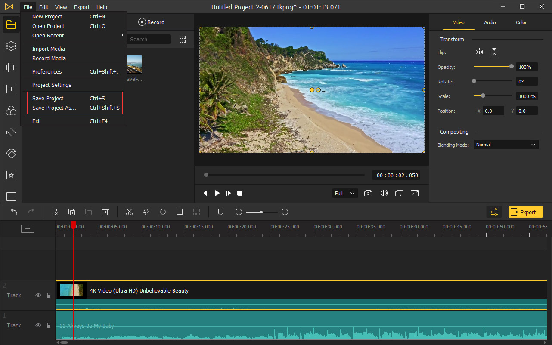Switch to the Color tab

(521, 22)
